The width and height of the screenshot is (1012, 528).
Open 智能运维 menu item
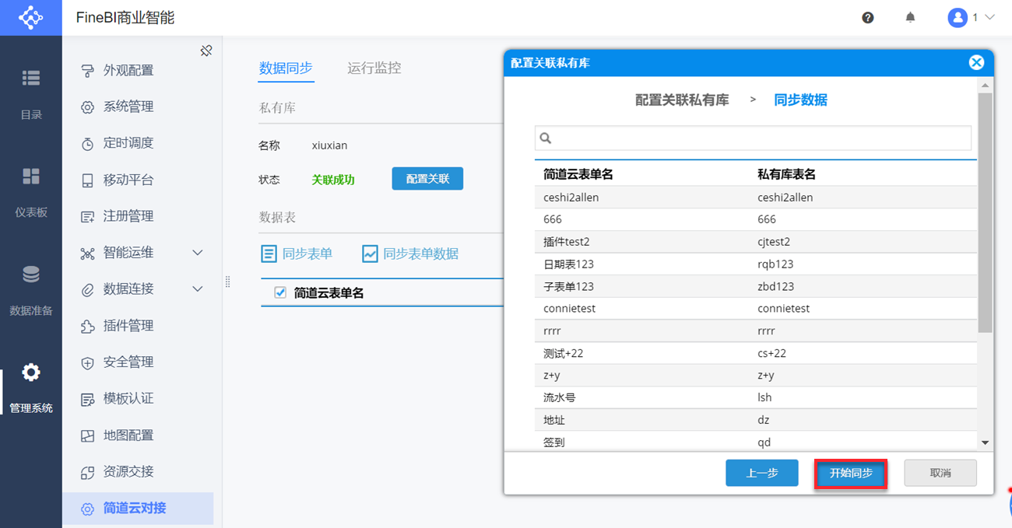coord(128,253)
